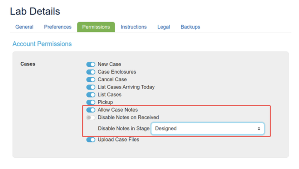Toggle Upload Case Files permission
Screen dimensions: 299x169
coord(91,140)
